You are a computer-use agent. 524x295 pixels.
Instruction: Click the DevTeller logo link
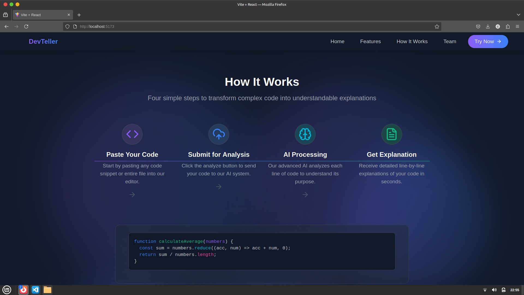pos(43,42)
